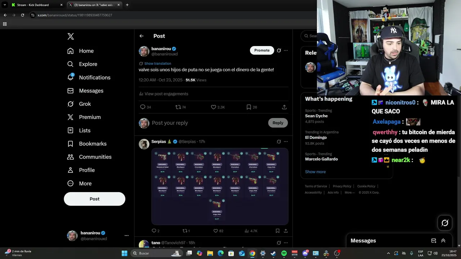Open Communities in the sidebar
Viewport: 461px width, 259px height.
click(x=89, y=157)
